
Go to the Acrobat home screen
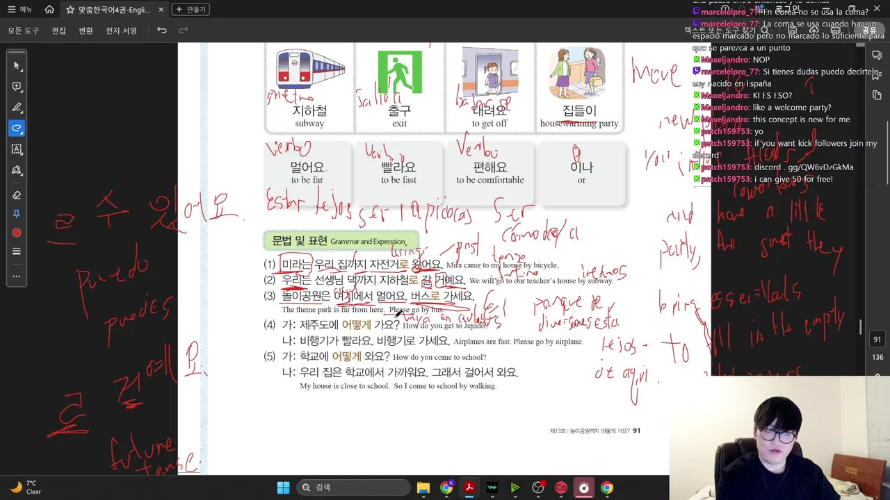[49, 10]
